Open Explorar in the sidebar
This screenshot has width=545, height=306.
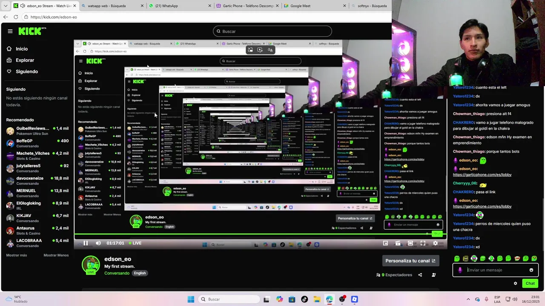(20, 60)
